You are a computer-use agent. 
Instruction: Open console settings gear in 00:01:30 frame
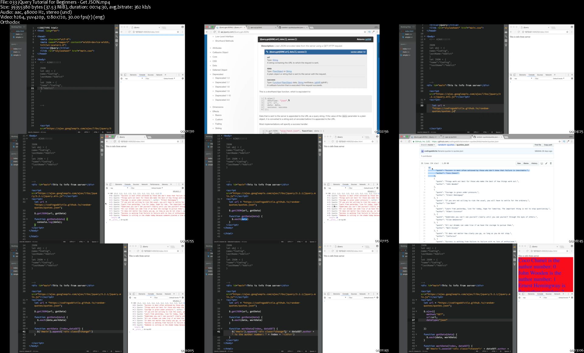(x=182, y=79)
